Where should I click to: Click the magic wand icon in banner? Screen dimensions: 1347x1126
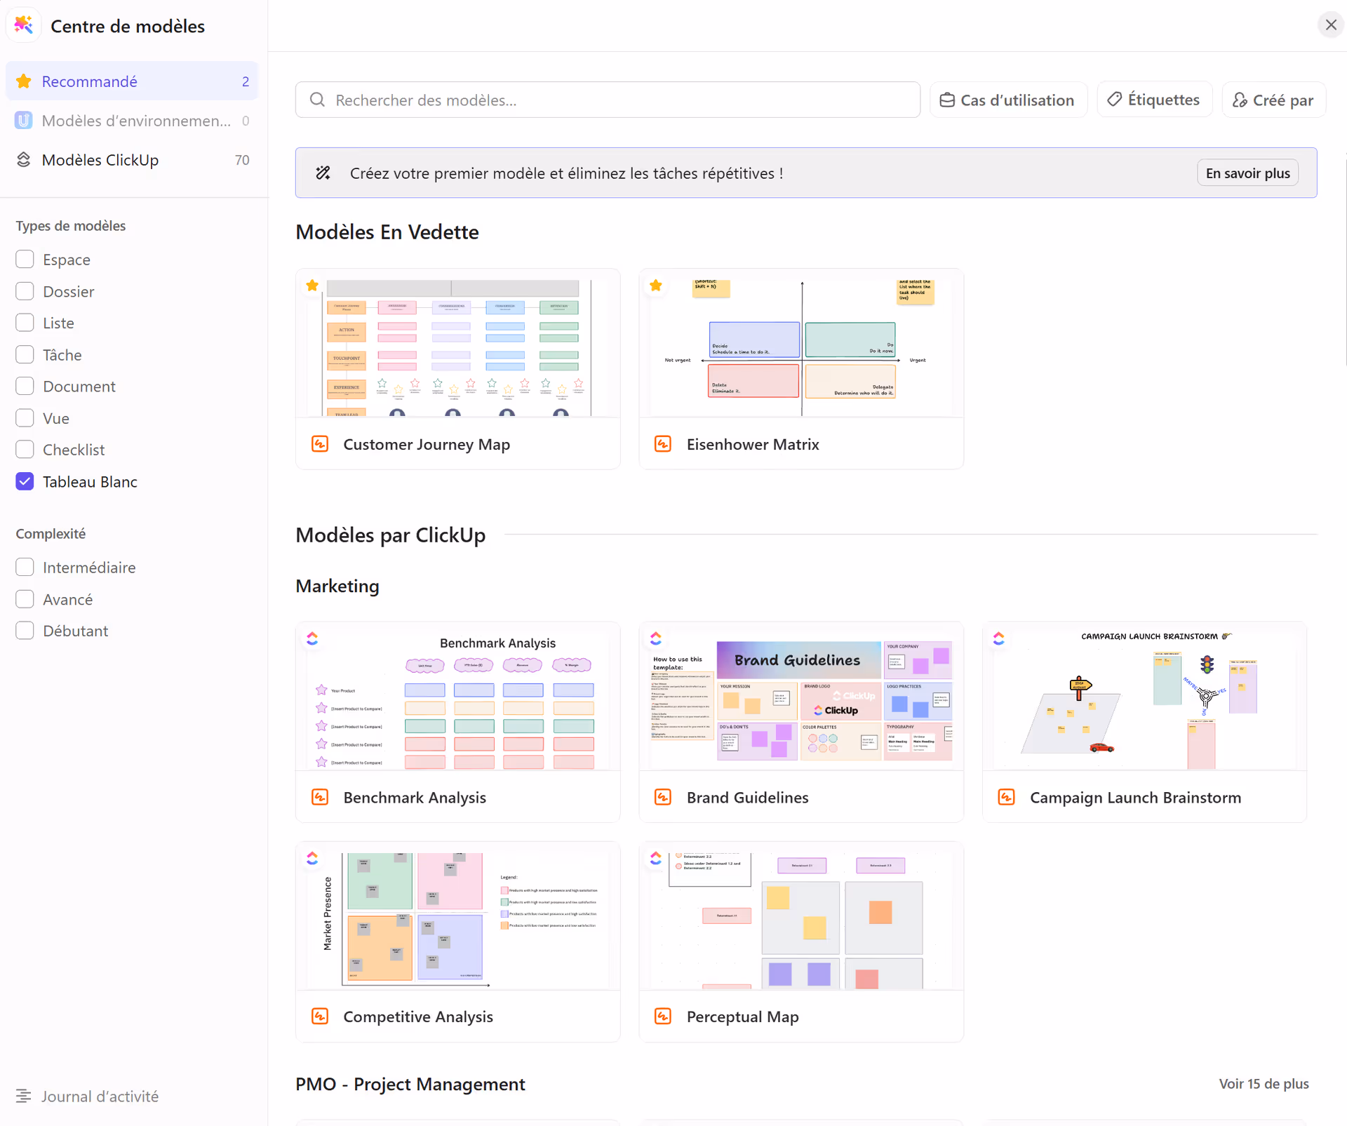coord(323,173)
